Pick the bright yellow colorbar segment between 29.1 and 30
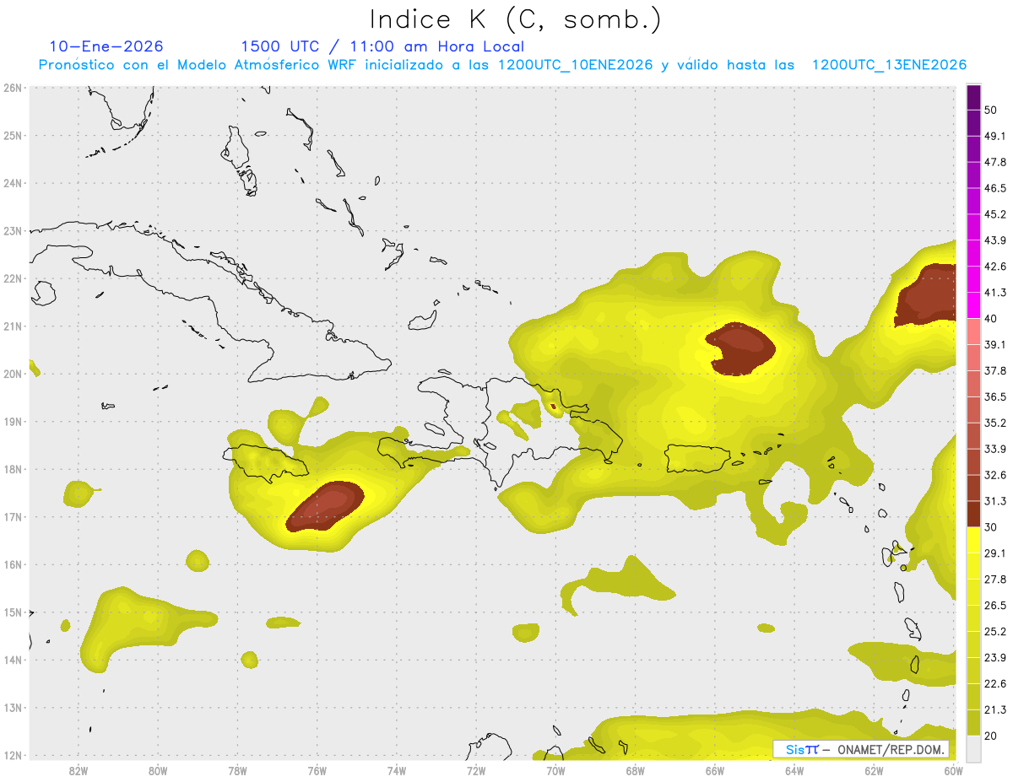Screen dimensions: 1013x782 pyautogui.click(x=973, y=541)
